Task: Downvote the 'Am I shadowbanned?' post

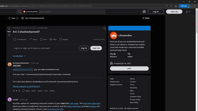Action: click(x=9, y=35)
